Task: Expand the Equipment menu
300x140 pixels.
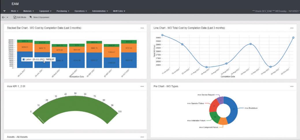Action: point(45,11)
